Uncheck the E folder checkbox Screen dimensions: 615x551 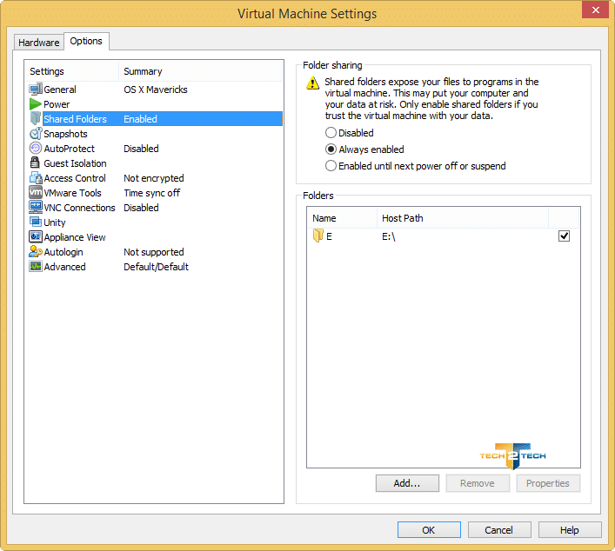click(565, 236)
